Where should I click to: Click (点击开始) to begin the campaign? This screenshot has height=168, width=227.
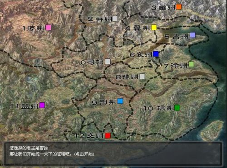[84, 154]
